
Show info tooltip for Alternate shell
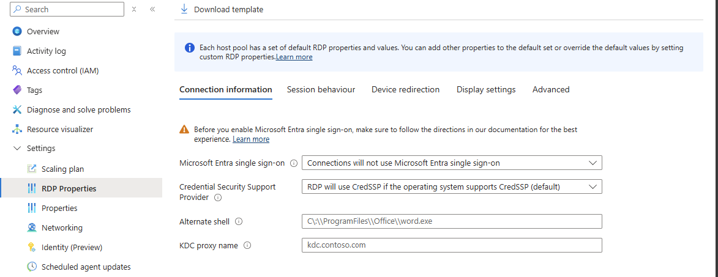click(x=239, y=221)
